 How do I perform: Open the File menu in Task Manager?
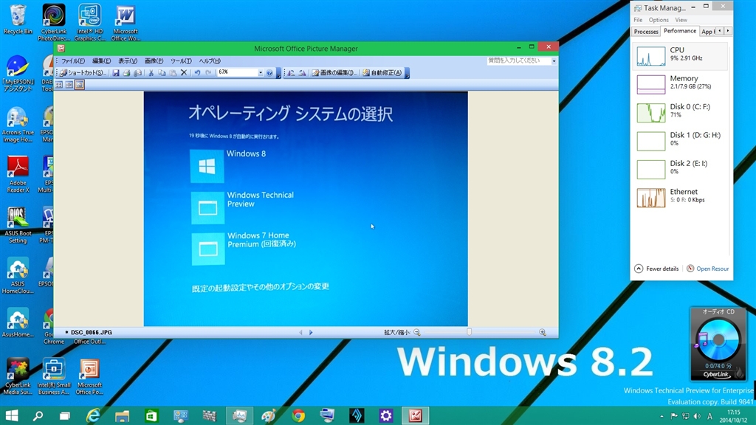pyautogui.click(x=638, y=20)
